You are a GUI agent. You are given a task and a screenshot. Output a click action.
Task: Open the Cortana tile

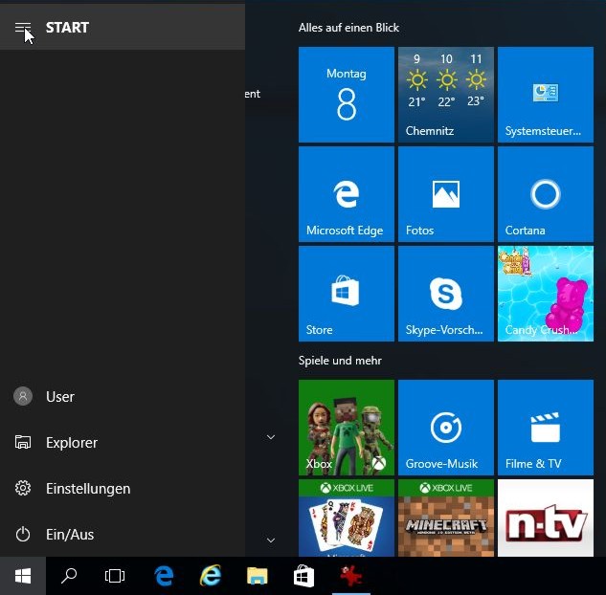click(546, 194)
